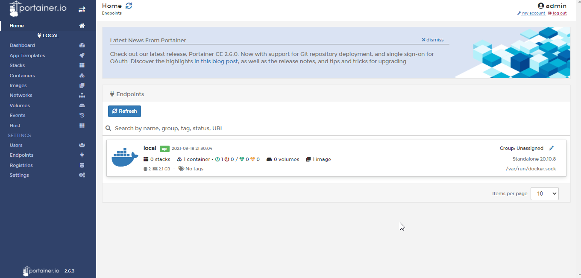The image size is (581, 278).
Task: Click 'Group: Unassigned' text
Action: click(522, 148)
